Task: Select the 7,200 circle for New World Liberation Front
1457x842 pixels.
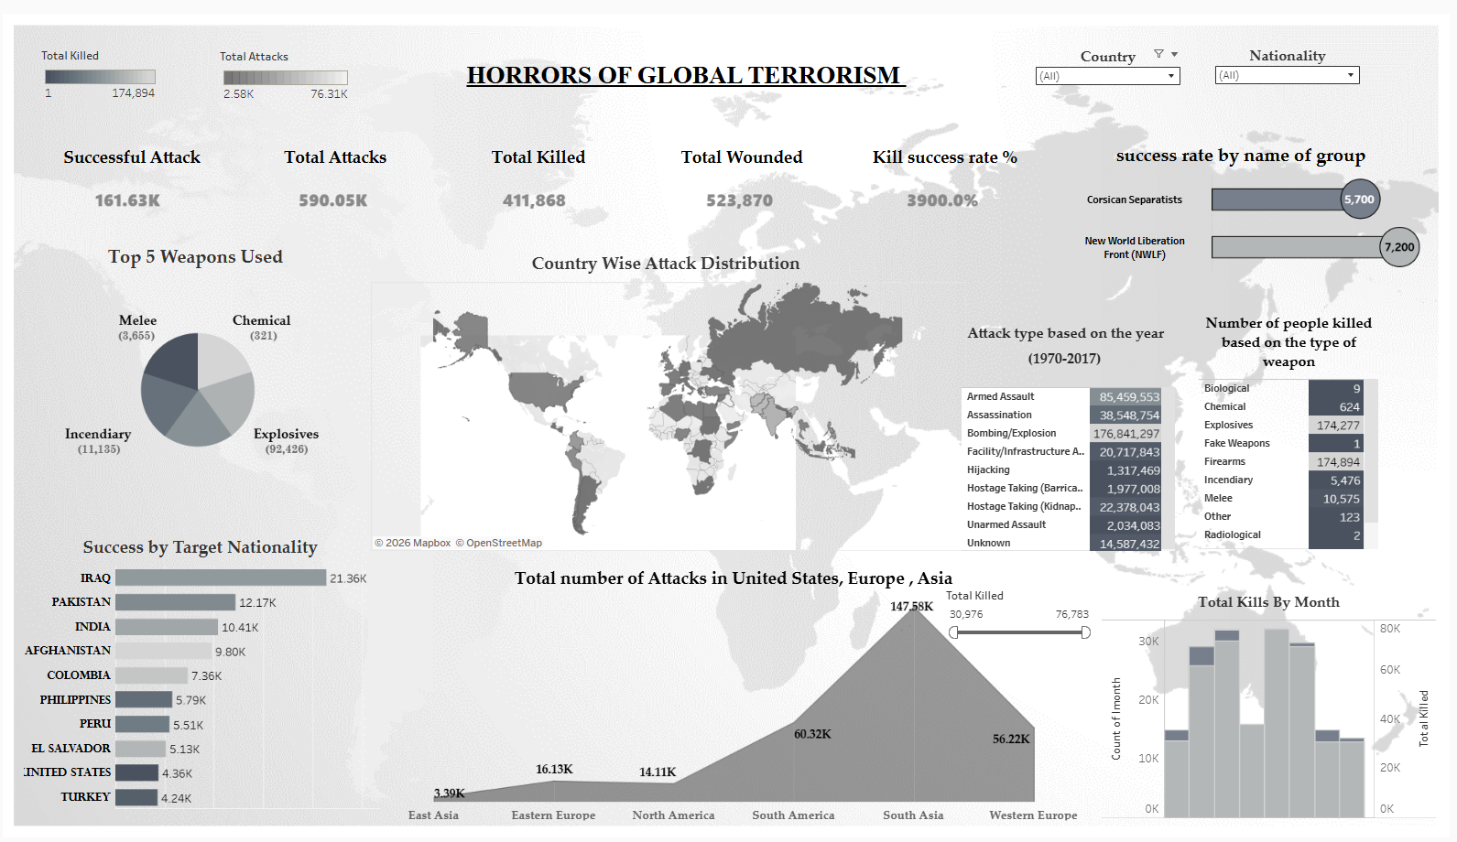Action: (1399, 247)
